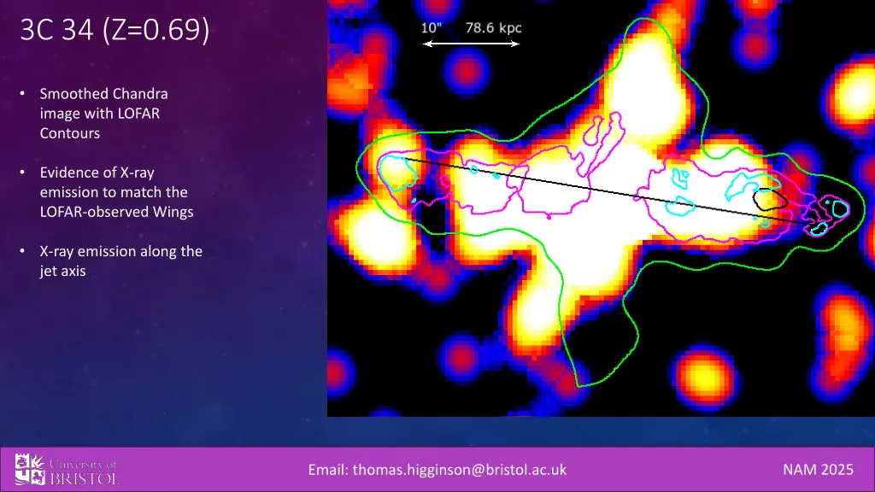875x492 pixels.
Task: Click the cyan hotspot contour at far right tip
Action: point(837,208)
